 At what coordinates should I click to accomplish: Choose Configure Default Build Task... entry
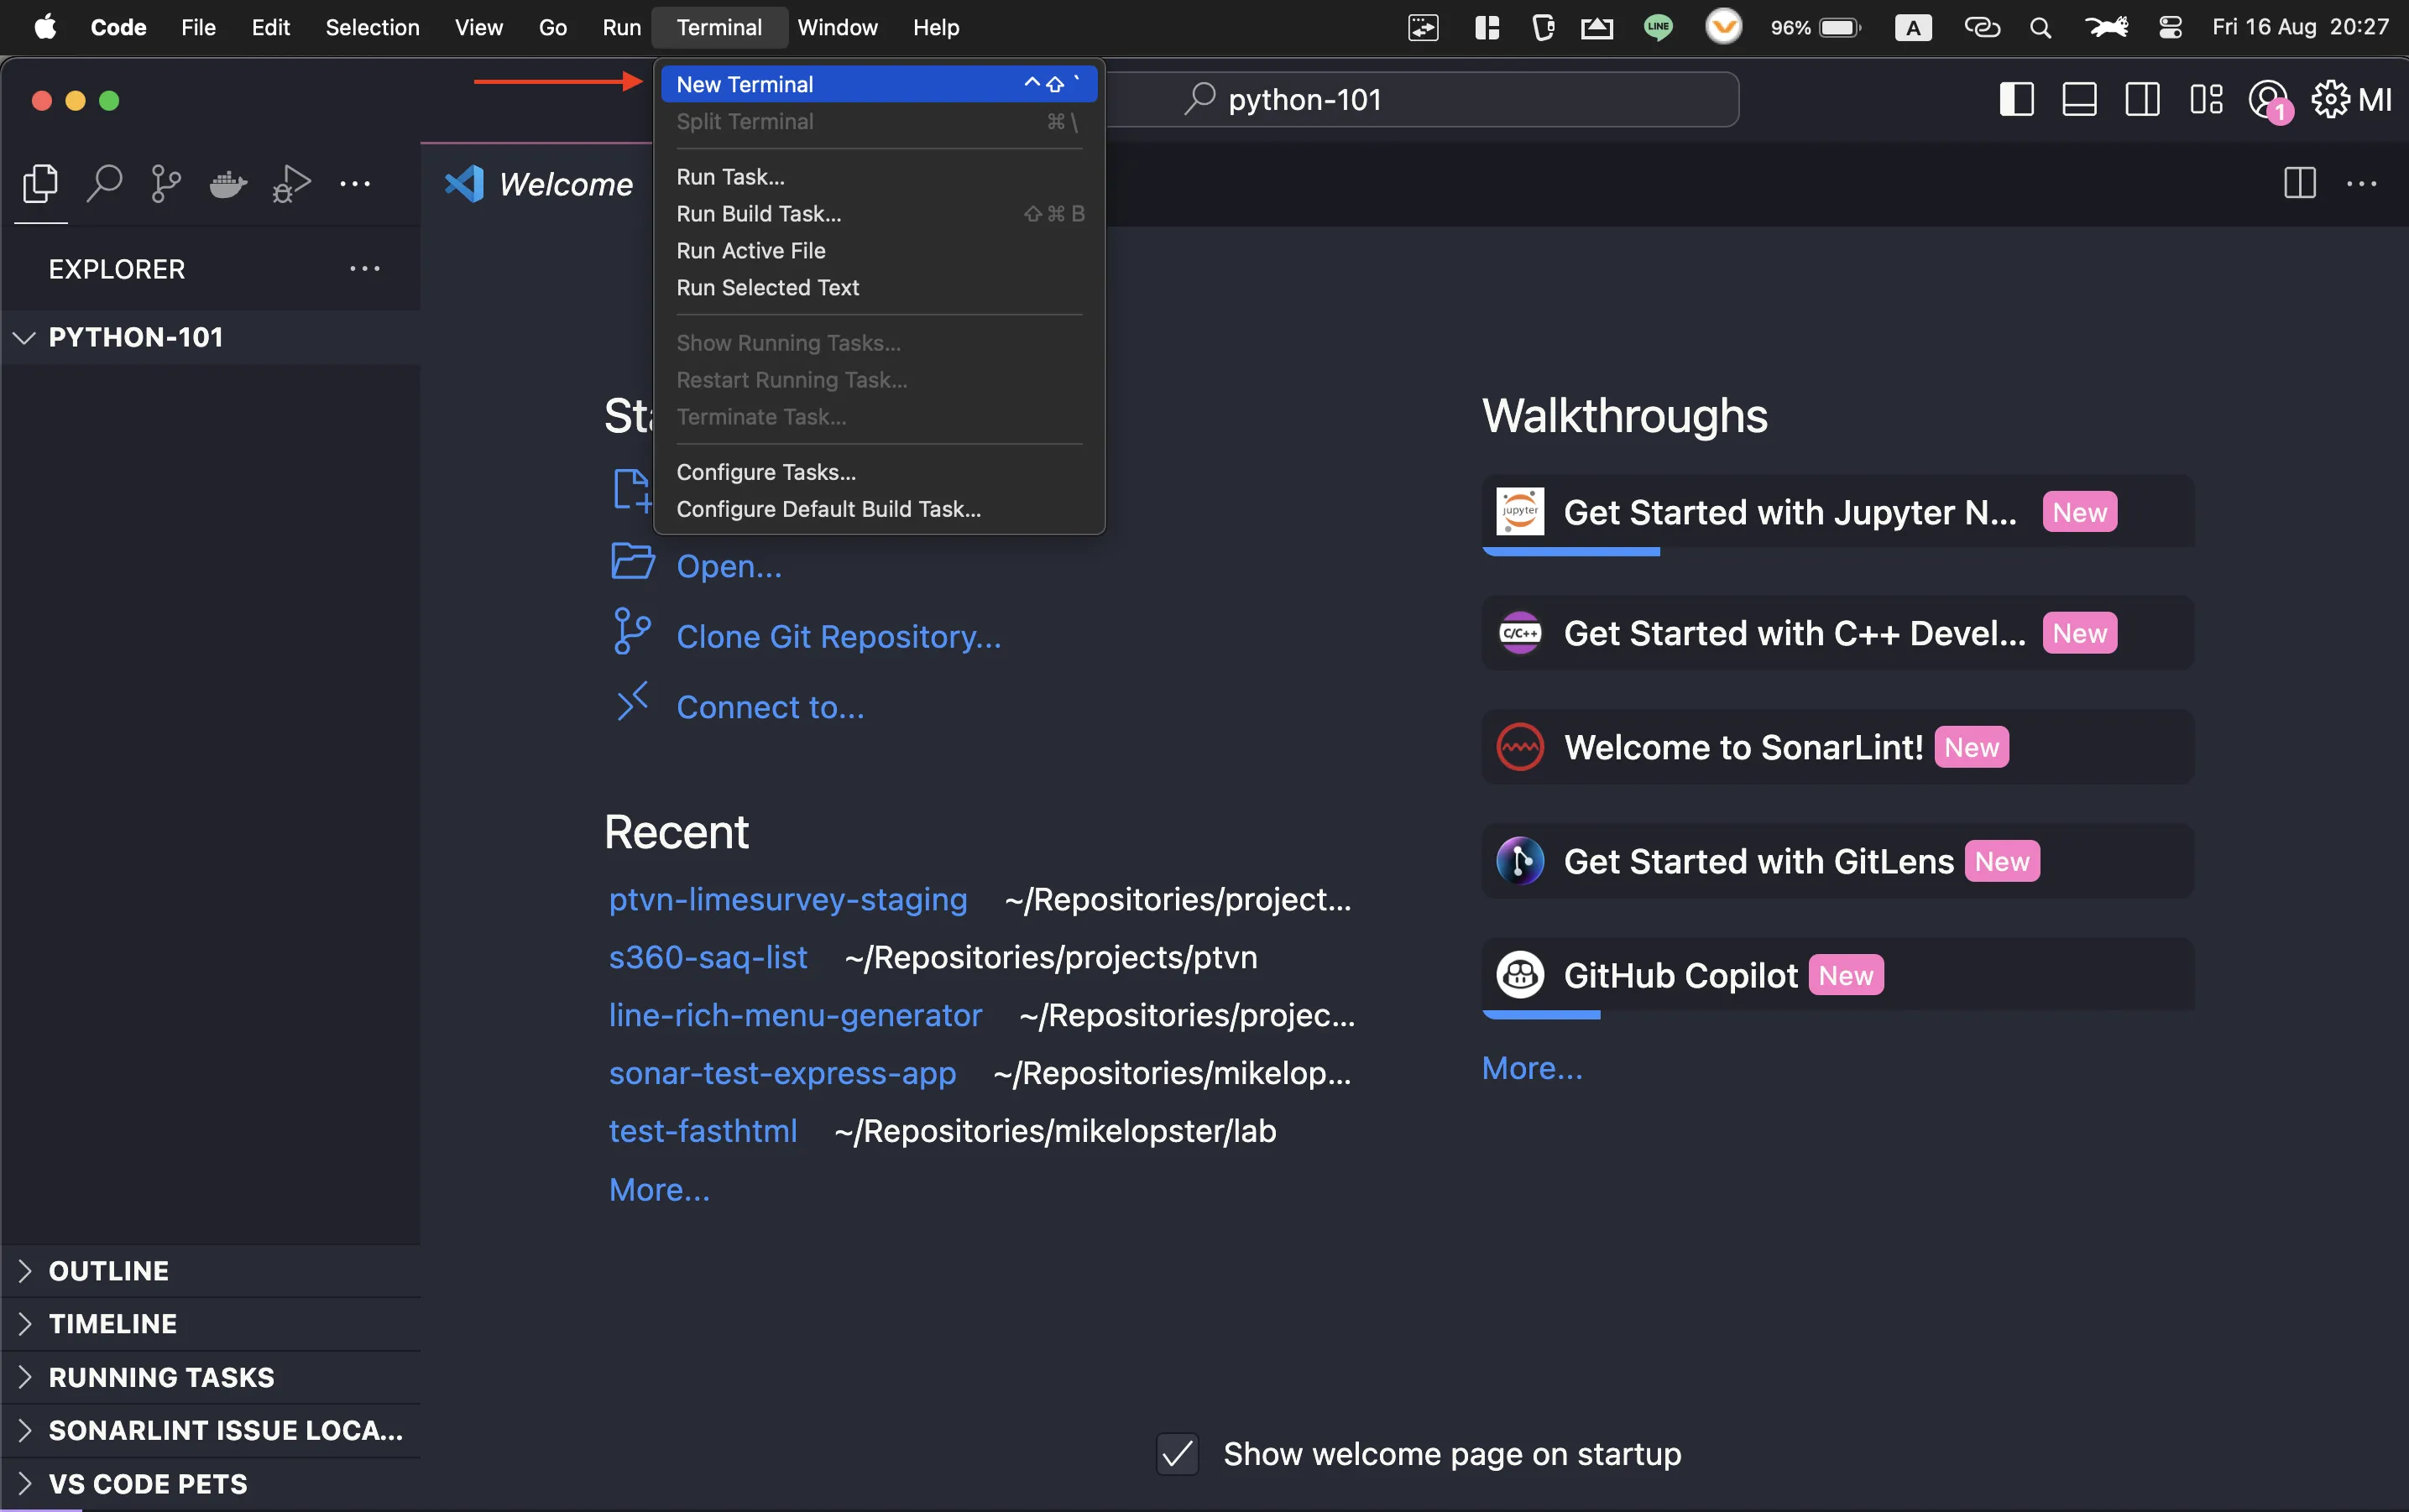click(878, 509)
